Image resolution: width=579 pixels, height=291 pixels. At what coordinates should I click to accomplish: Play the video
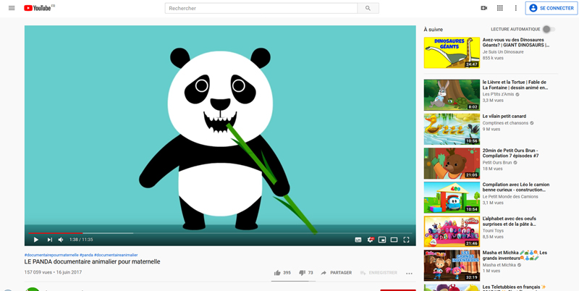(35, 240)
